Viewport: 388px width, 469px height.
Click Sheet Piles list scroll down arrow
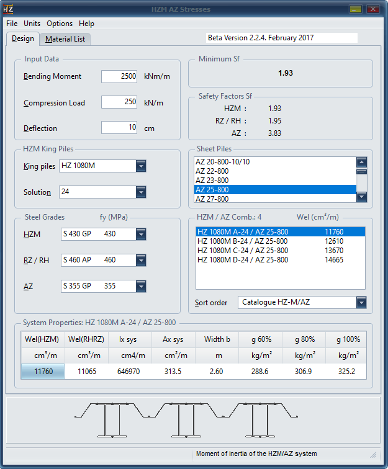click(x=362, y=197)
